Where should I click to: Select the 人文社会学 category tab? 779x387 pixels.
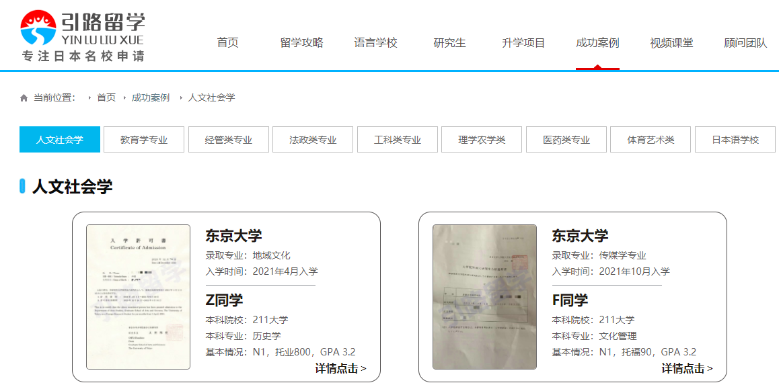(x=60, y=140)
